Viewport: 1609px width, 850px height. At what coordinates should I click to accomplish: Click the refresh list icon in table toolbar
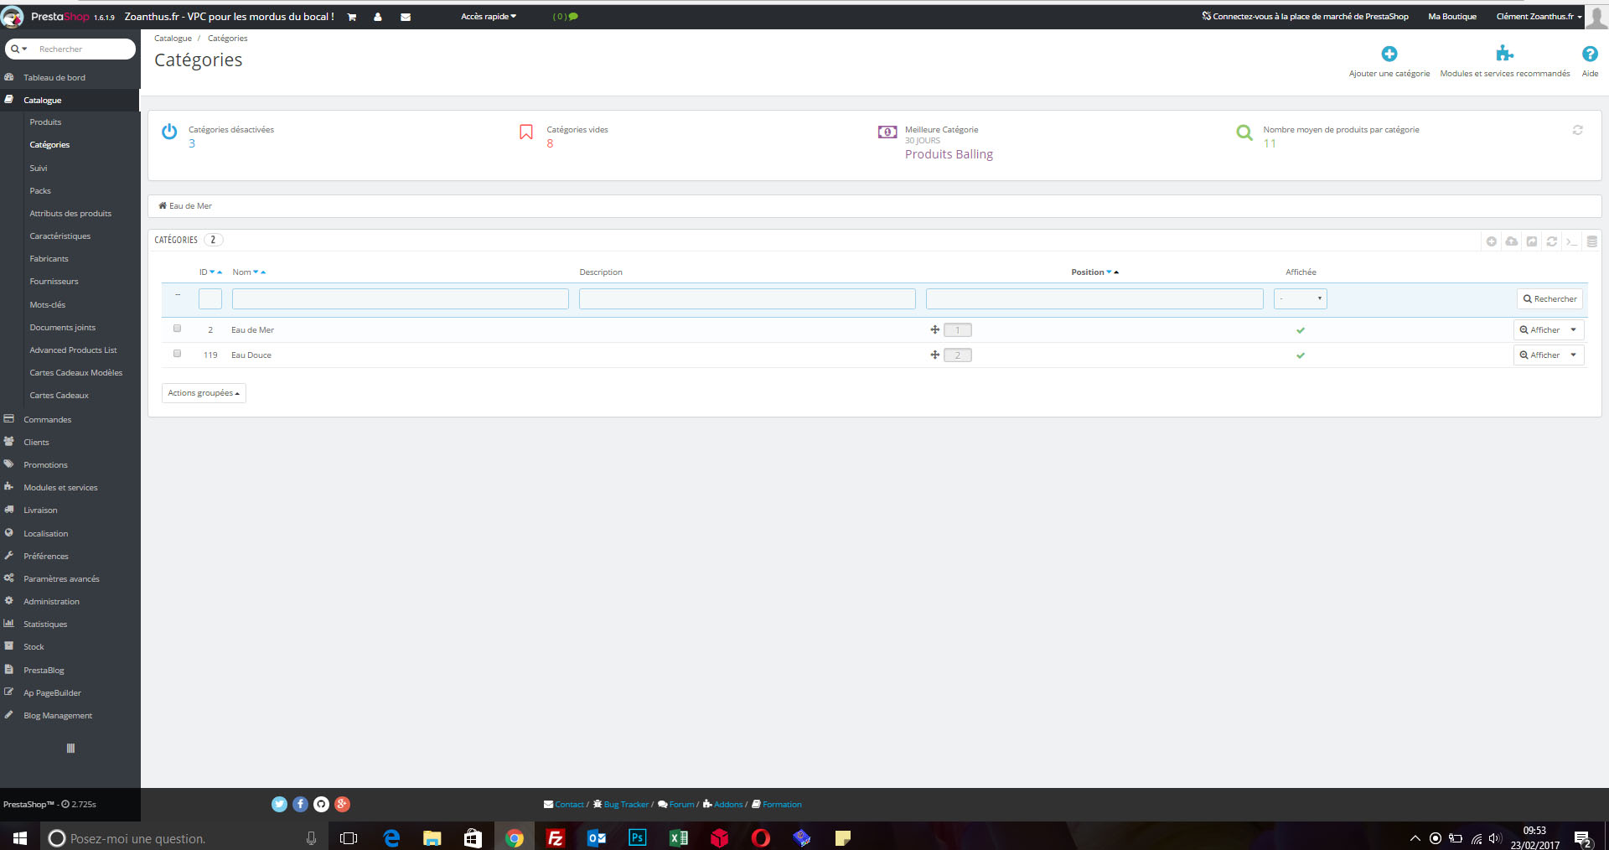(1552, 241)
